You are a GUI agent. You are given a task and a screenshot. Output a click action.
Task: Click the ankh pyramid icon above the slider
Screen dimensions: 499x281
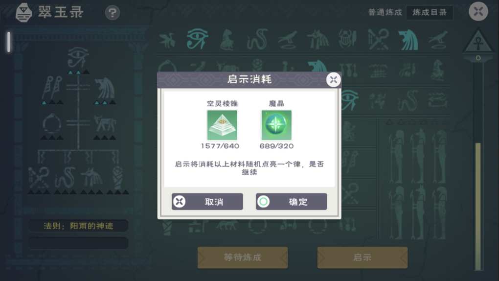point(478,42)
